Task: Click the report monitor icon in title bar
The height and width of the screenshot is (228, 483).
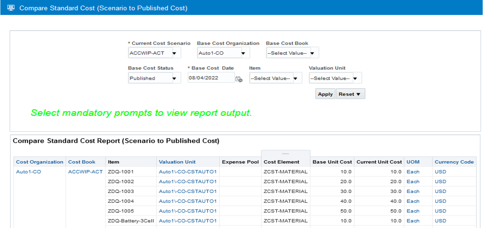Action: coord(11,8)
